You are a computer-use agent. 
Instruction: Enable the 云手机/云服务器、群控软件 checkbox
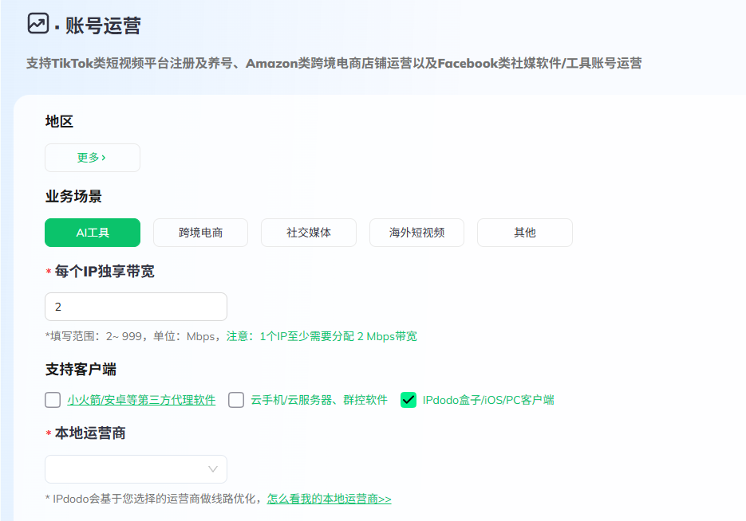coord(236,400)
